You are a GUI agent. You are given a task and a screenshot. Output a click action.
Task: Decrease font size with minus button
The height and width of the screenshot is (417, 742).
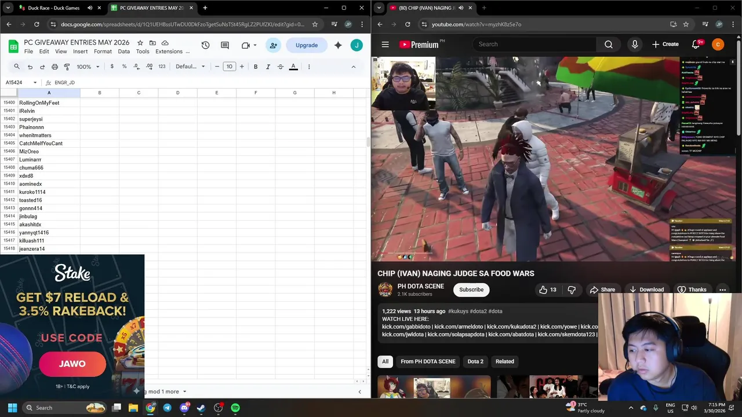click(217, 67)
